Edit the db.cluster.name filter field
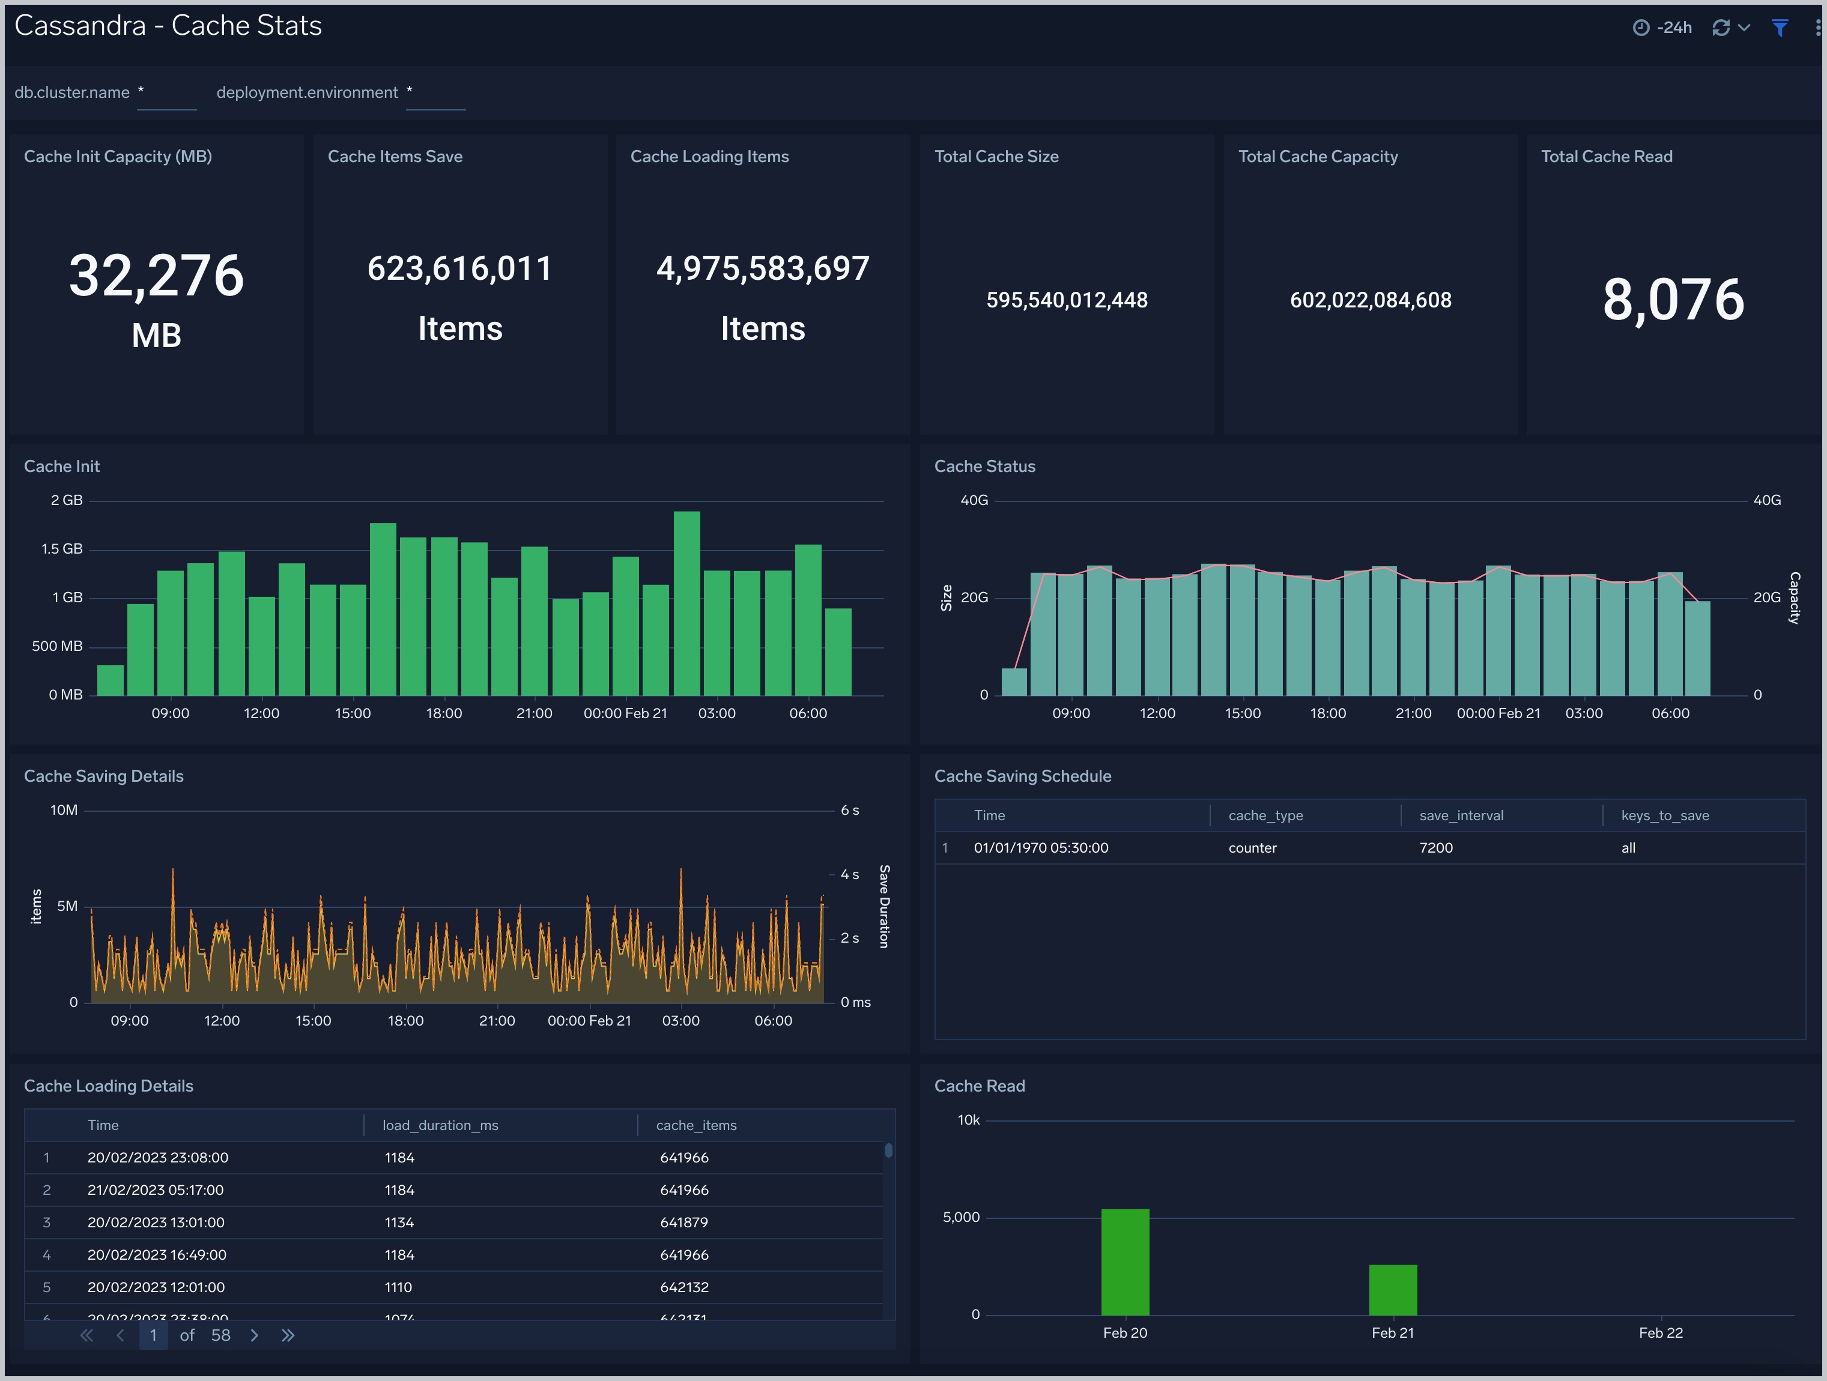The height and width of the screenshot is (1381, 1827). click(x=167, y=93)
